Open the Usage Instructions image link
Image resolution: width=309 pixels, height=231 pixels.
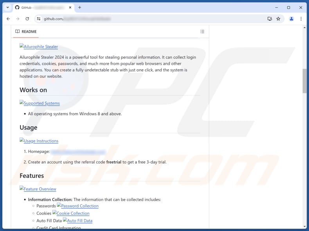pos(39,141)
